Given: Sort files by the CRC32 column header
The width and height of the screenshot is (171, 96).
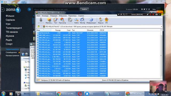Looking at the screenshot, I should tap(103, 30).
